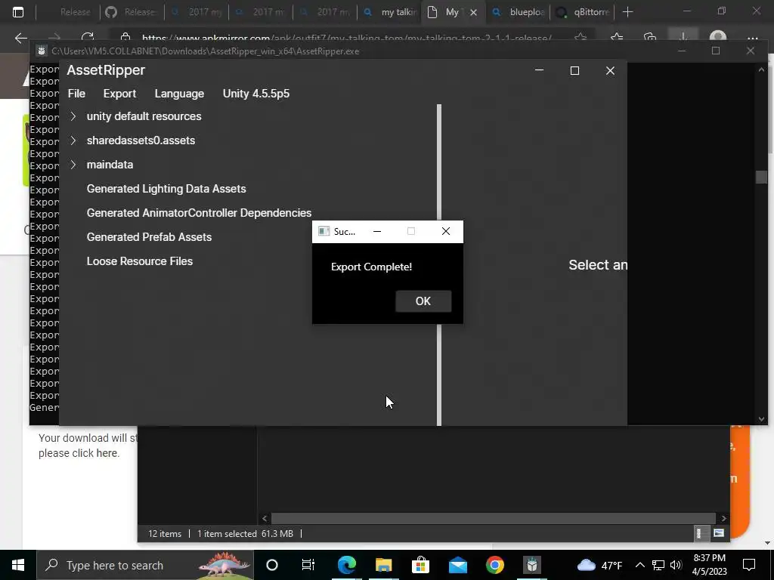774x580 pixels.
Task: Open browser Collections icon
Action: 650,38
